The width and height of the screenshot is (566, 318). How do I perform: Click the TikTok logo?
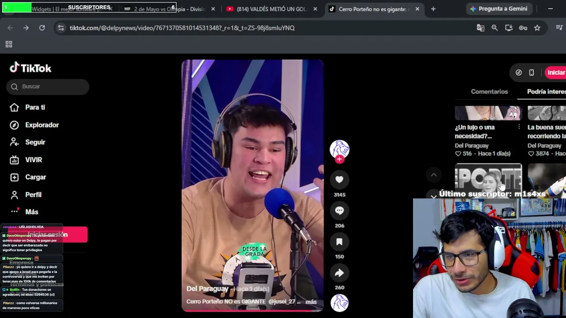click(x=31, y=68)
